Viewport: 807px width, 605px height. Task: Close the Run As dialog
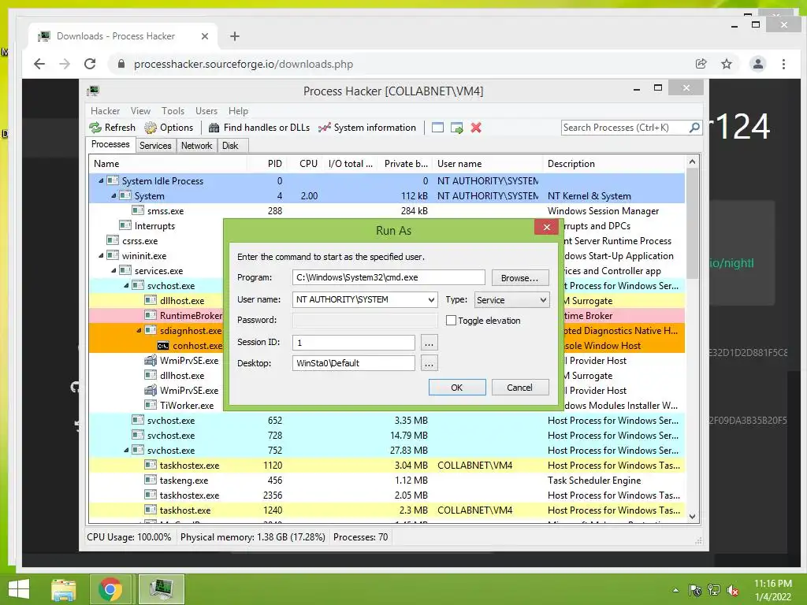[x=547, y=227]
